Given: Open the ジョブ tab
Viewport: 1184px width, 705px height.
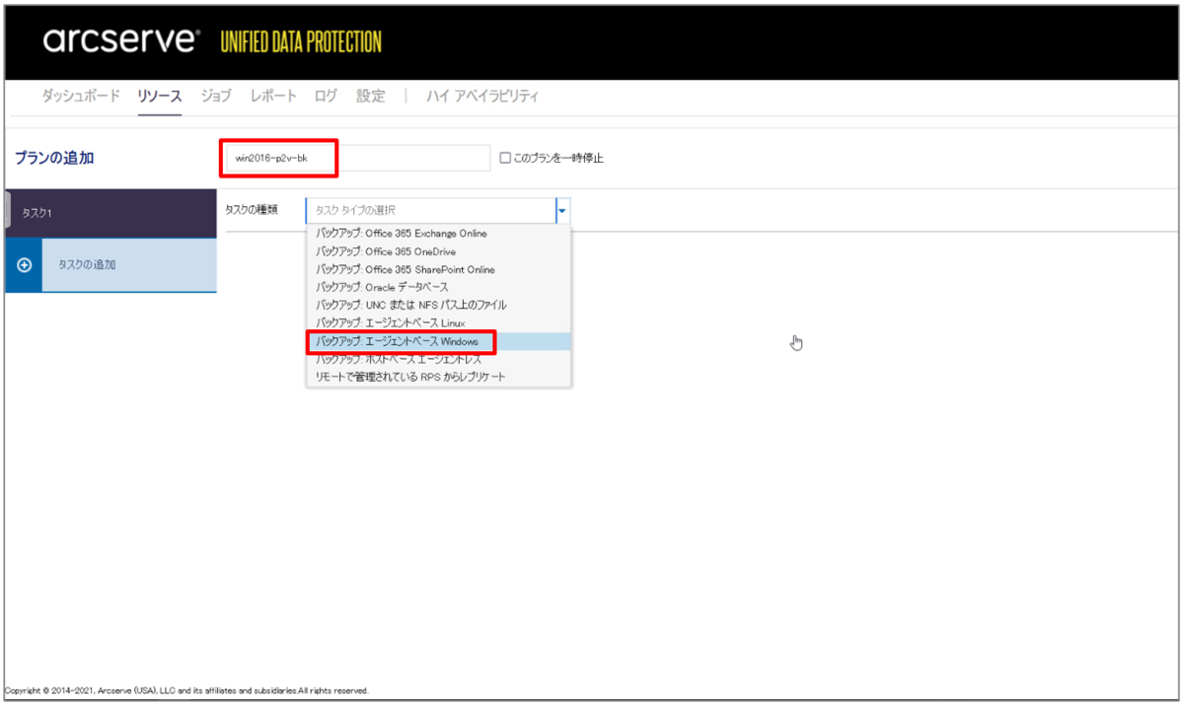Looking at the screenshot, I should 216,96.
